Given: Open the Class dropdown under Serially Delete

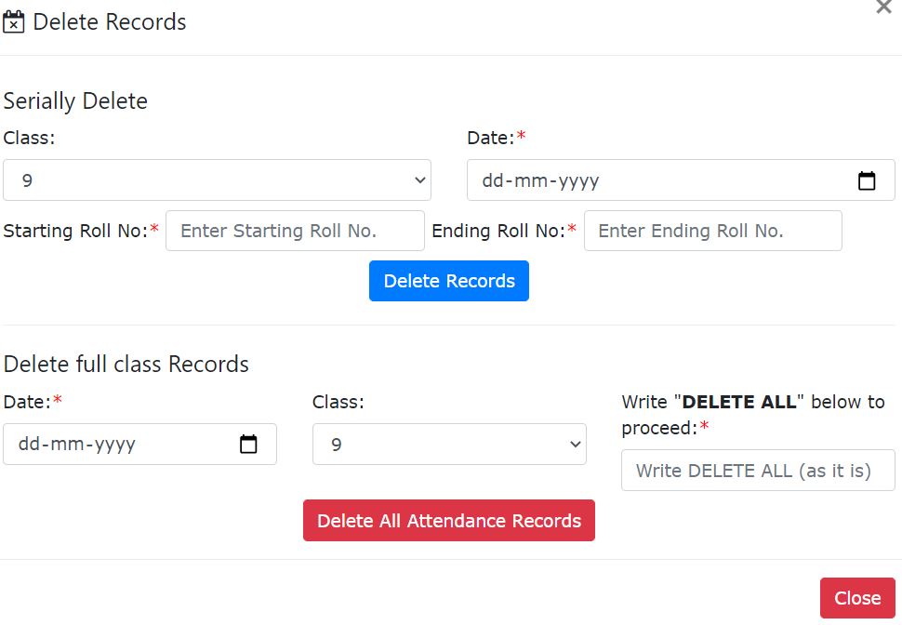Looking at the screenshot, I should tap(217, 180).
